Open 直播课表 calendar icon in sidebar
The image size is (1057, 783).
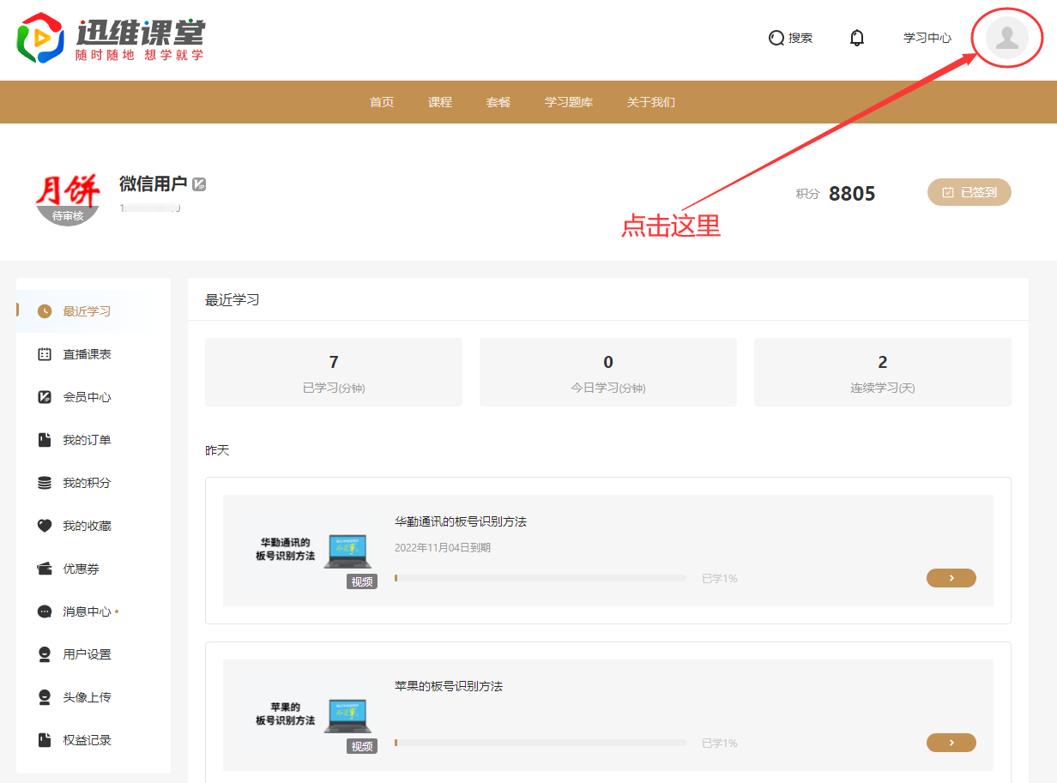[x=45, y=354]
